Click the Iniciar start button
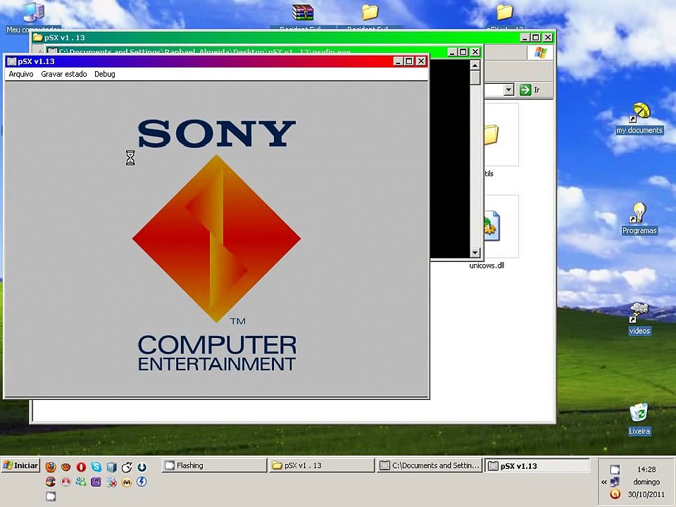The width and height of the screenshot is (676, 507). 20,465
